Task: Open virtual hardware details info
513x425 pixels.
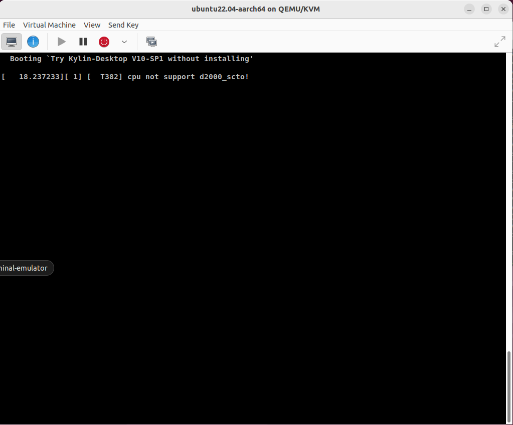Action: 33,42
